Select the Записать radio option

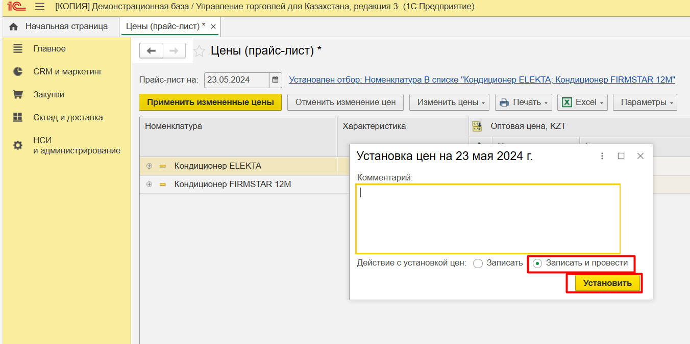tap(478, 263)
